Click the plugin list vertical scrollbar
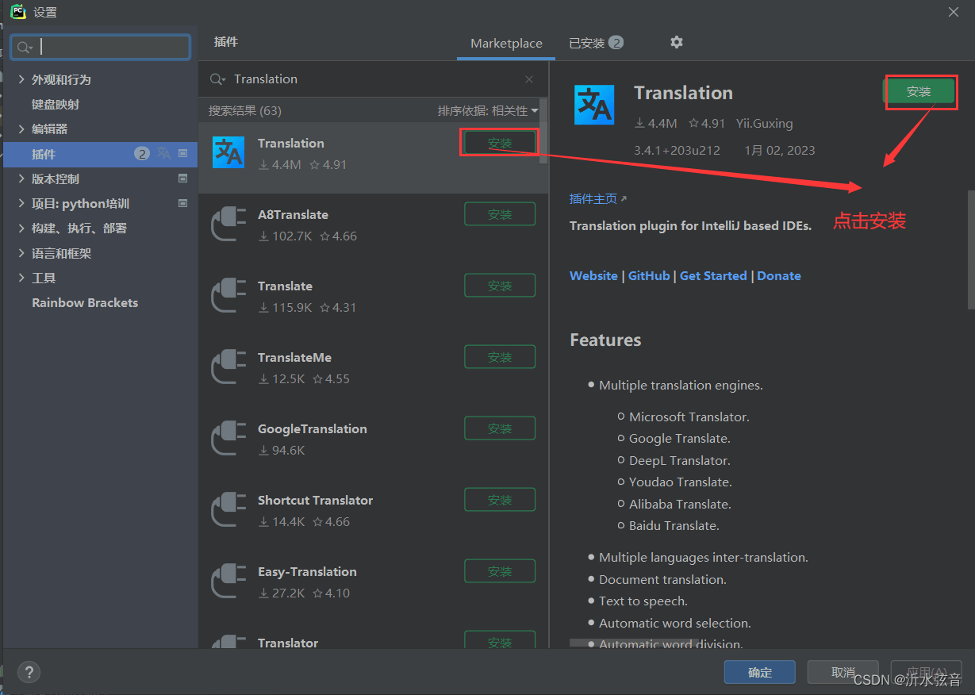 coord(543,143)
